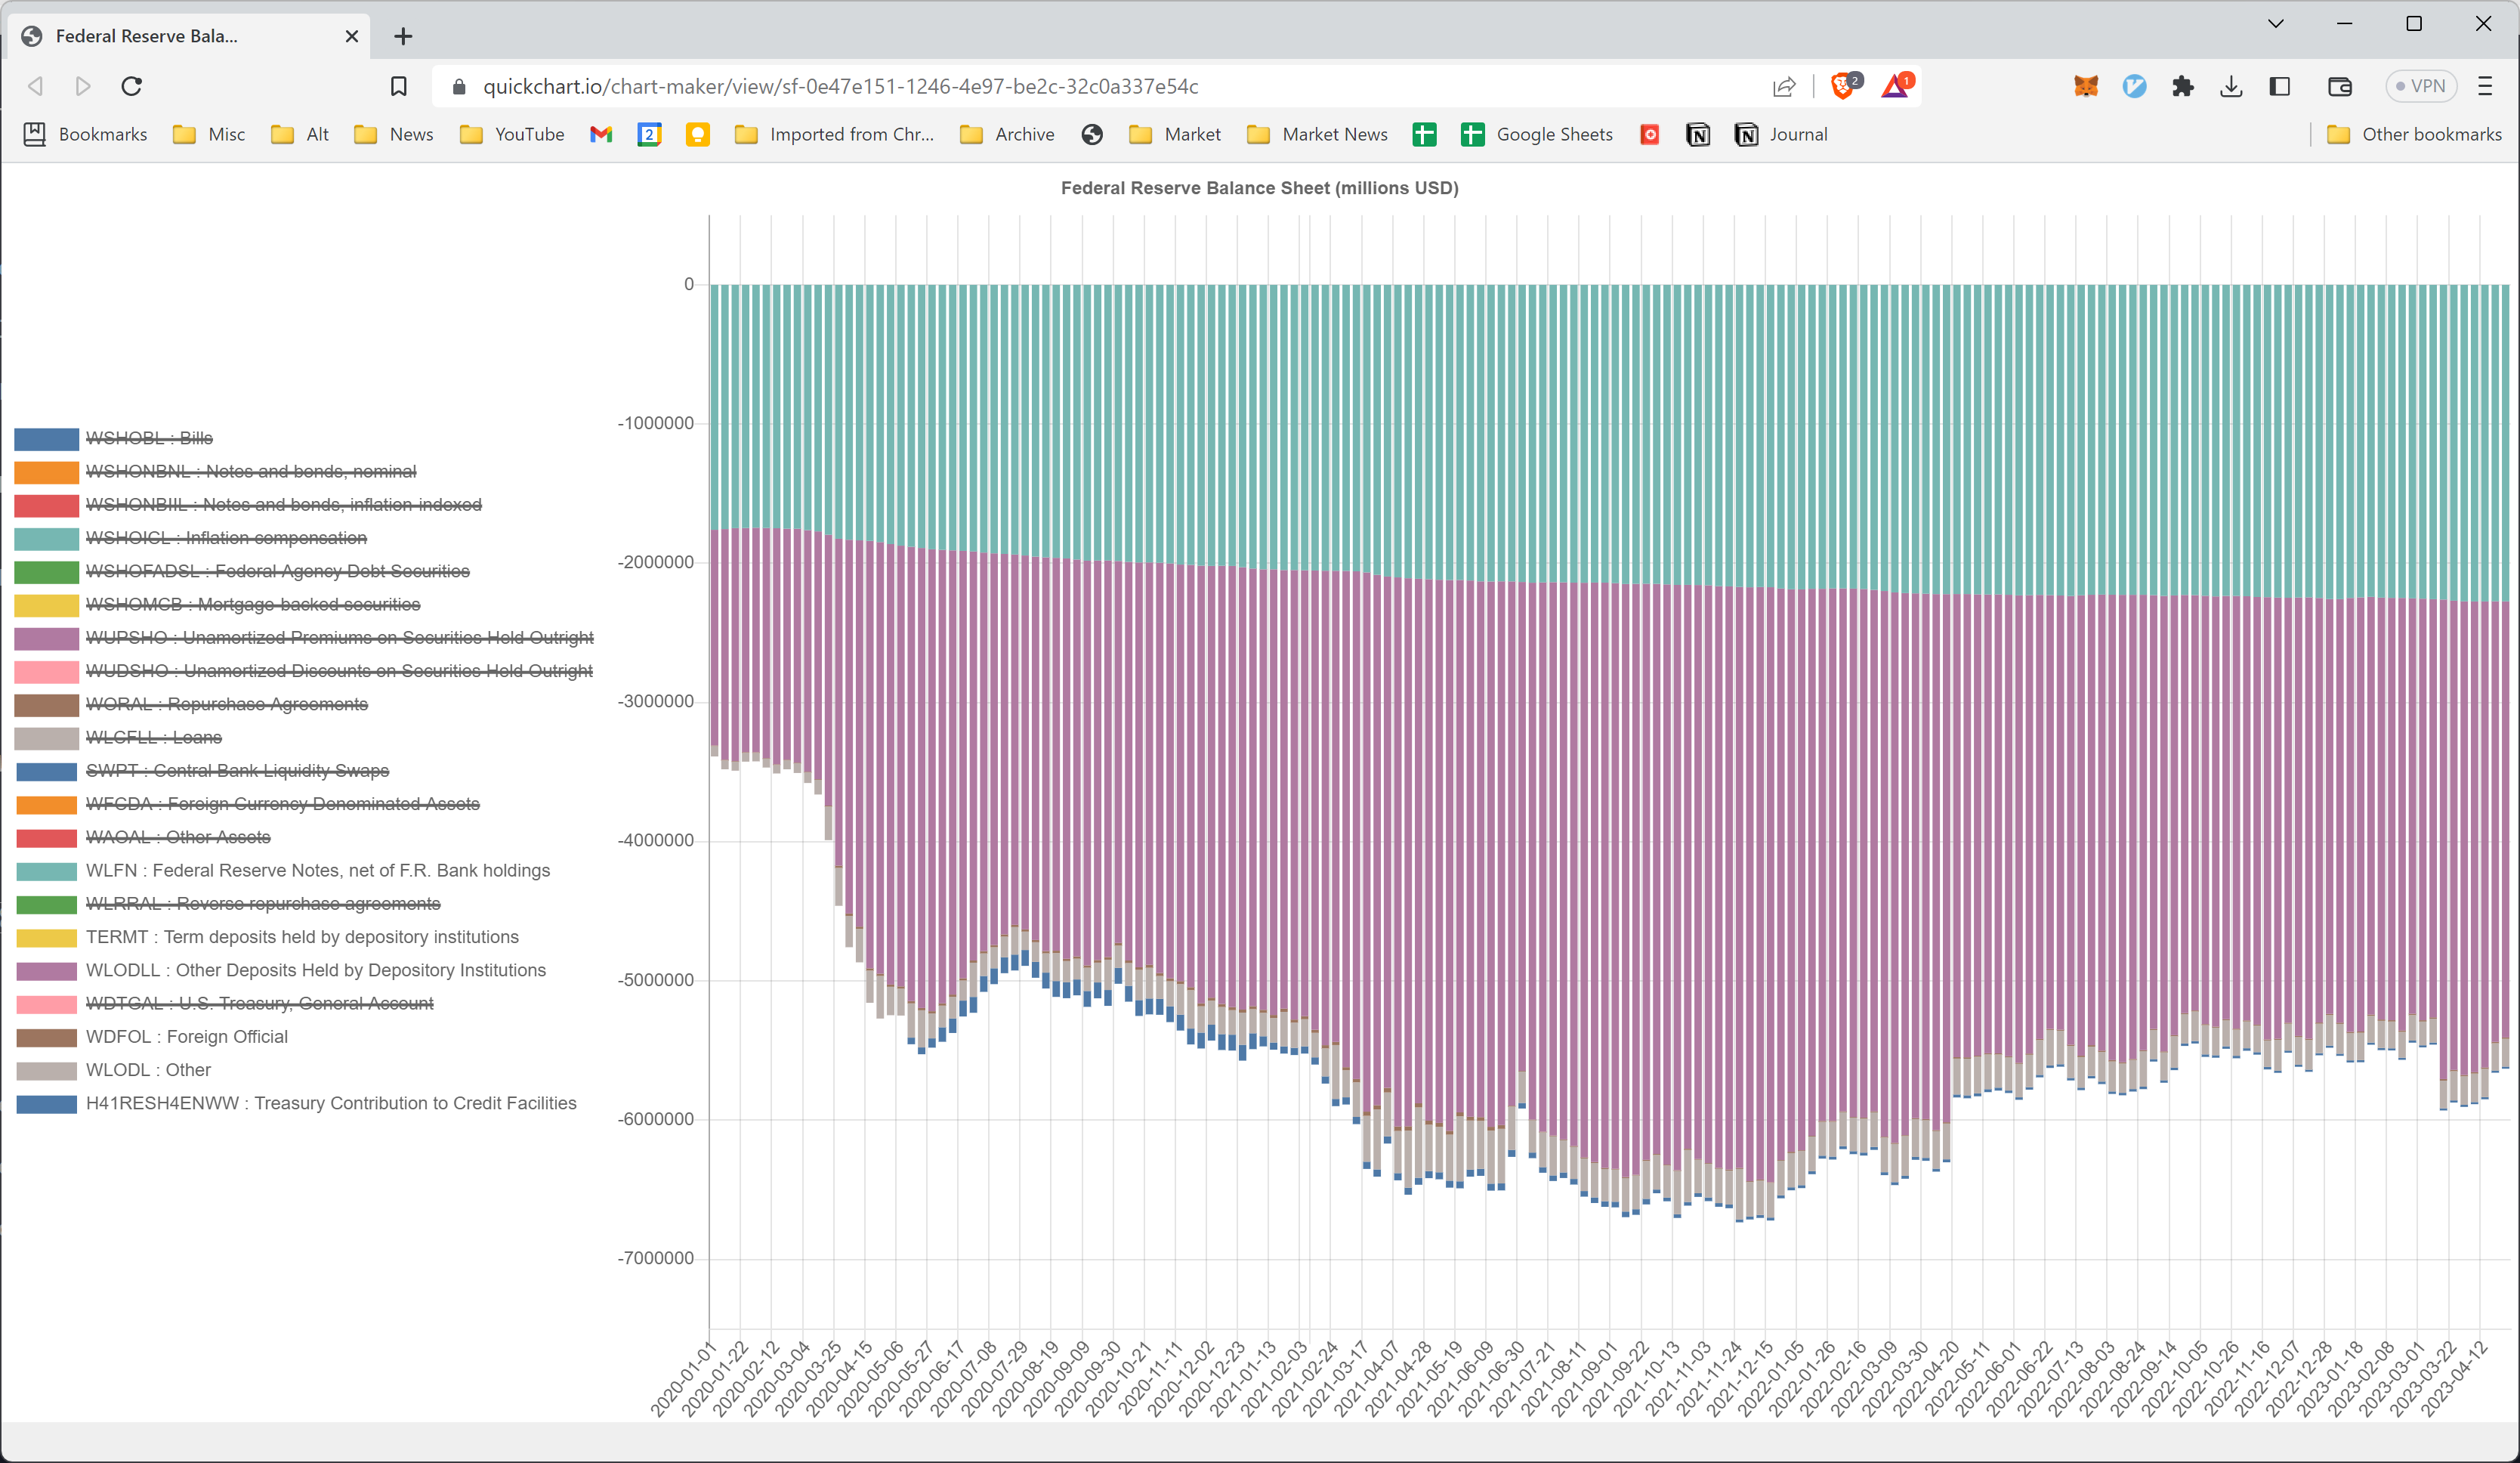Click the Brave Shields lion icon
2520x1463 pixels.
pos(1842,86)
